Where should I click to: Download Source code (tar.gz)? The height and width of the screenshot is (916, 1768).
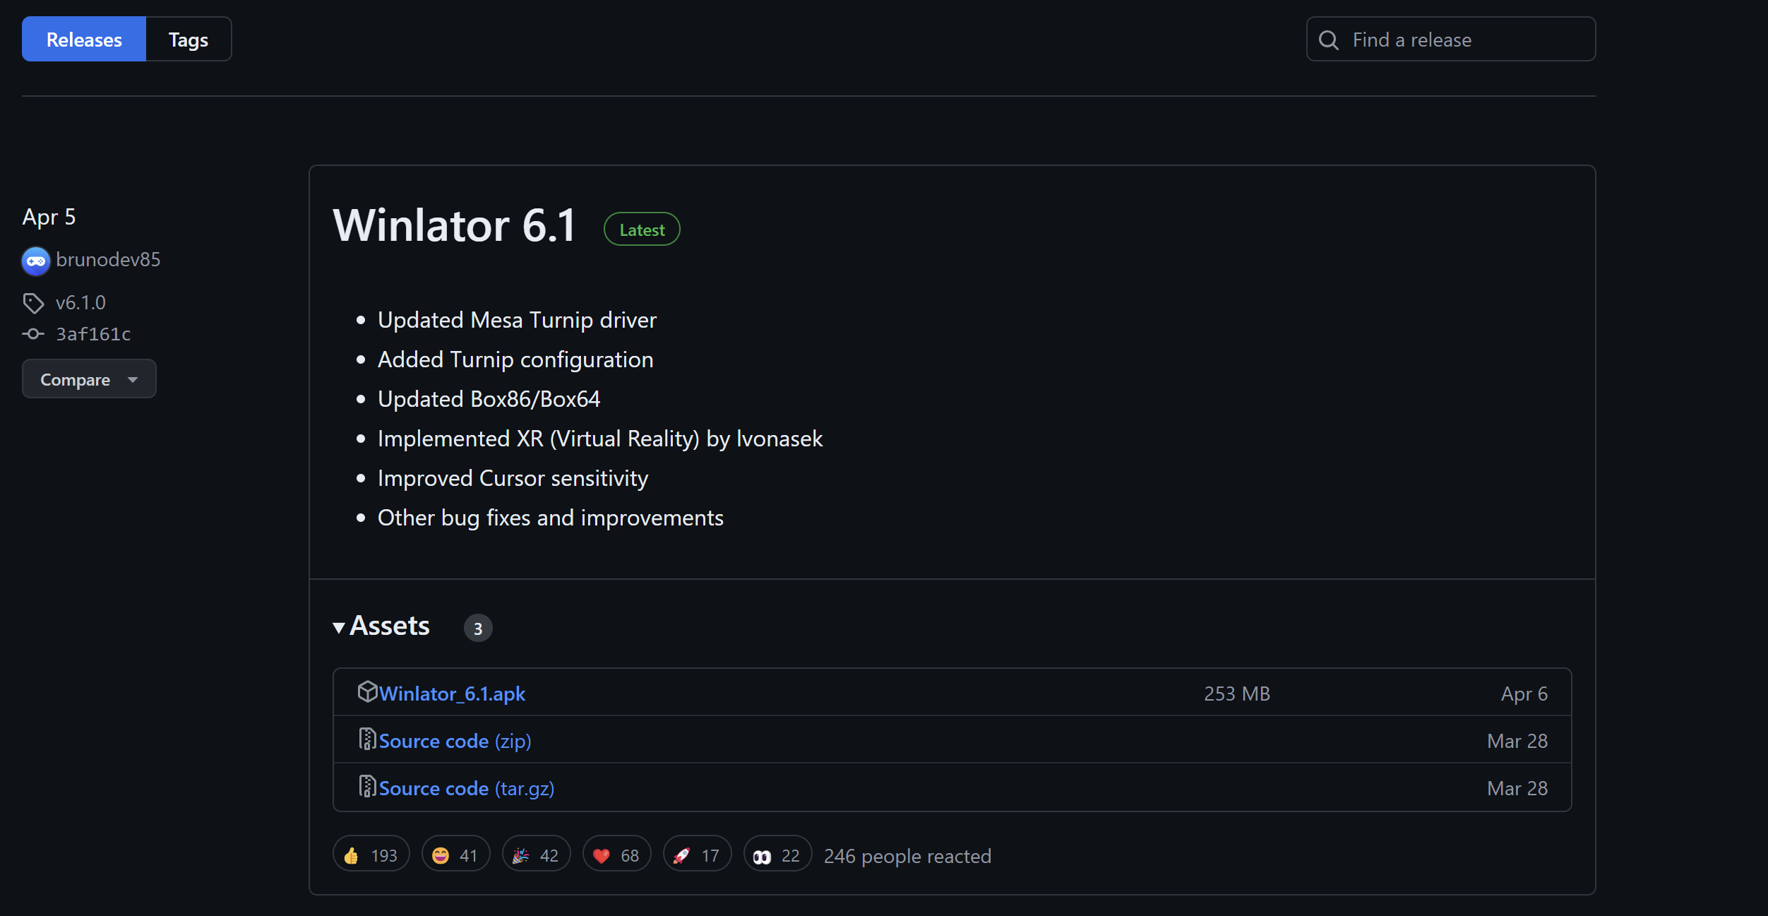(x=467, y=788)
